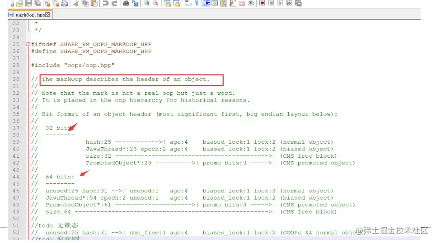Click 'JavaThread*:54 epoch:2' text
436x243 pixels.
pyautogui.click(x=86, y=198)
